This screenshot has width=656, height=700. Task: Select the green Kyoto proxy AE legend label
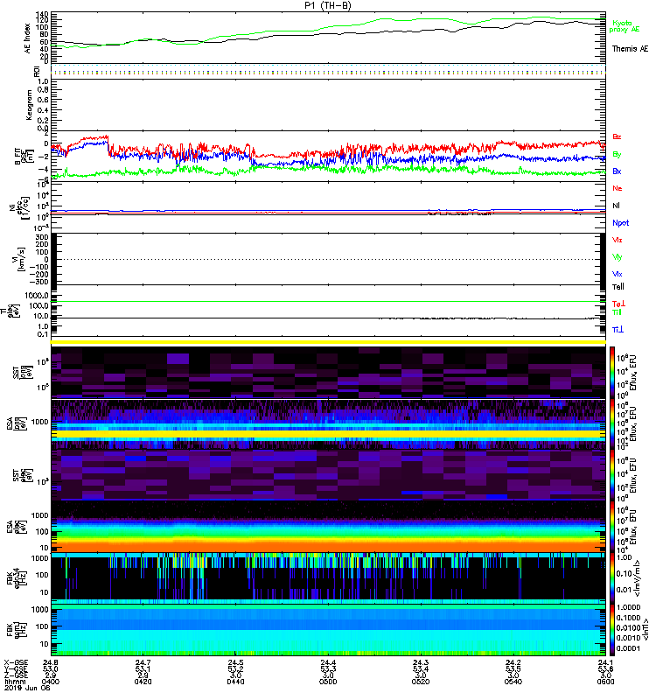(625, 26)
